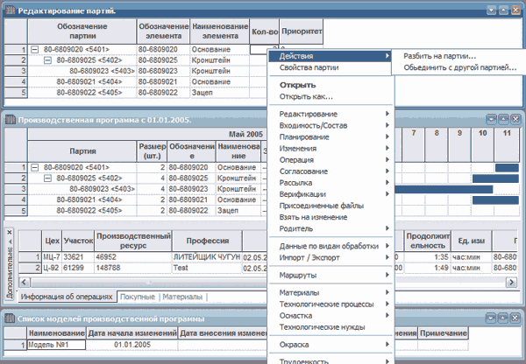Screen dimensions: 526x364
Task: Select Технологические нужды entry
Action: [x=331, y=327]
